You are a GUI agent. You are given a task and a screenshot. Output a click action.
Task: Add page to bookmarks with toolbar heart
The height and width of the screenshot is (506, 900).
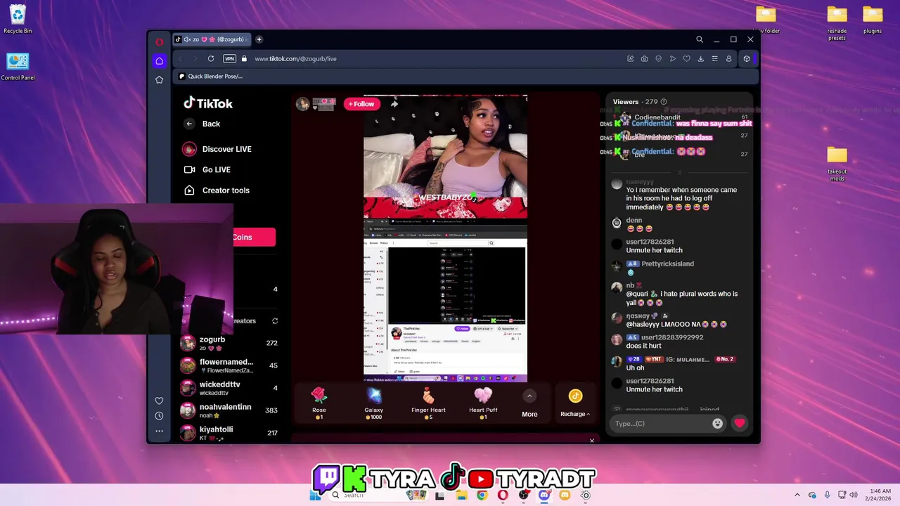[x=686, y=58]
